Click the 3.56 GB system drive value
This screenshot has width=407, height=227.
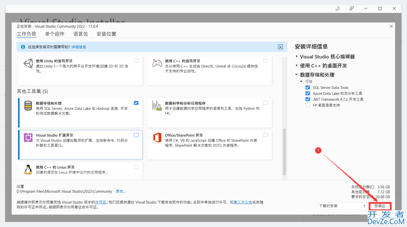point(384,187)
